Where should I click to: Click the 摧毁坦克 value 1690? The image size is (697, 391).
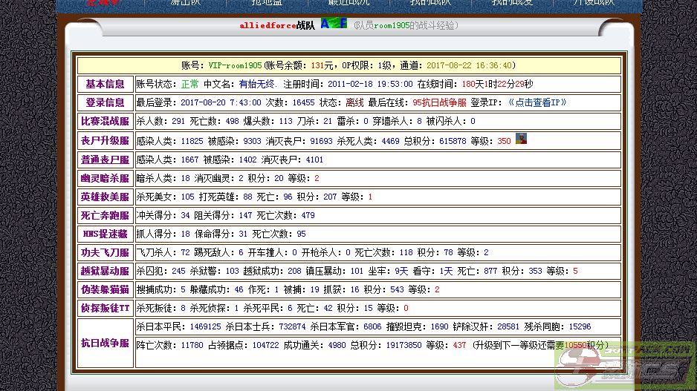tap(439, 326)
